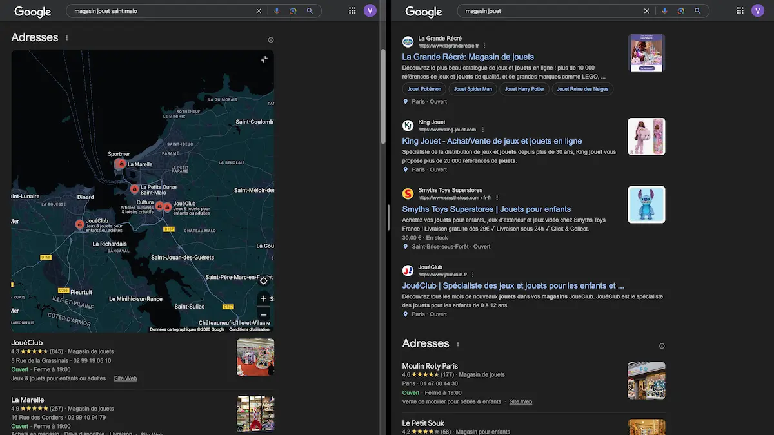The image size is (774, 435).
Task: Open options menu beside smythstoys.com URL
Action: (x=497, y=198)
